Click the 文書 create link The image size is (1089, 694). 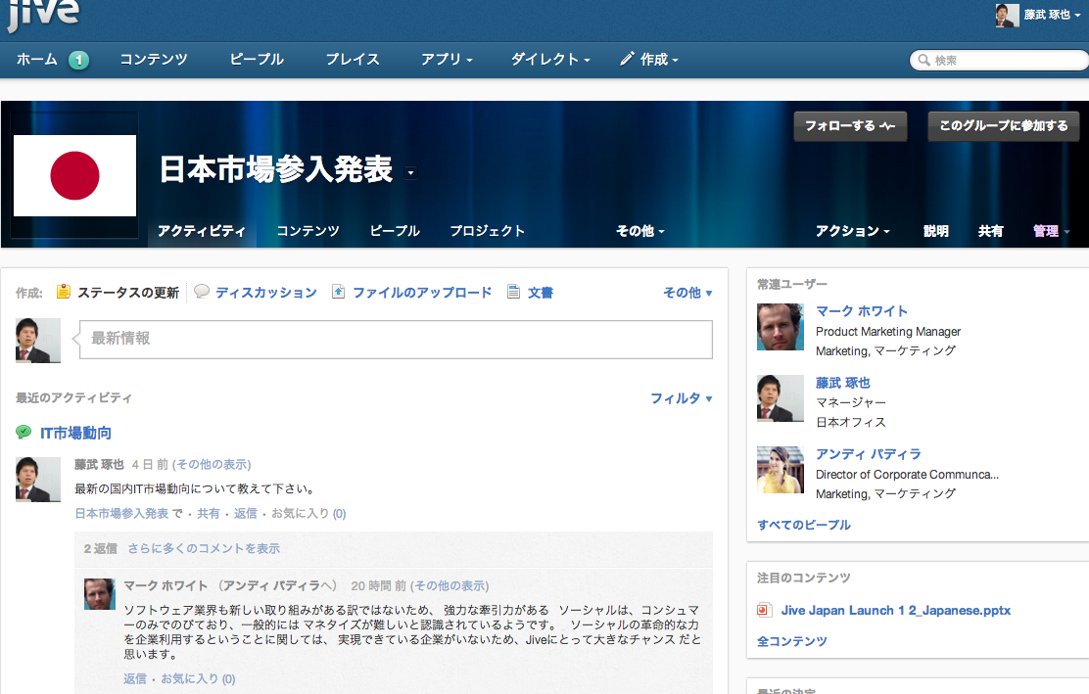(x=541, y=292)
